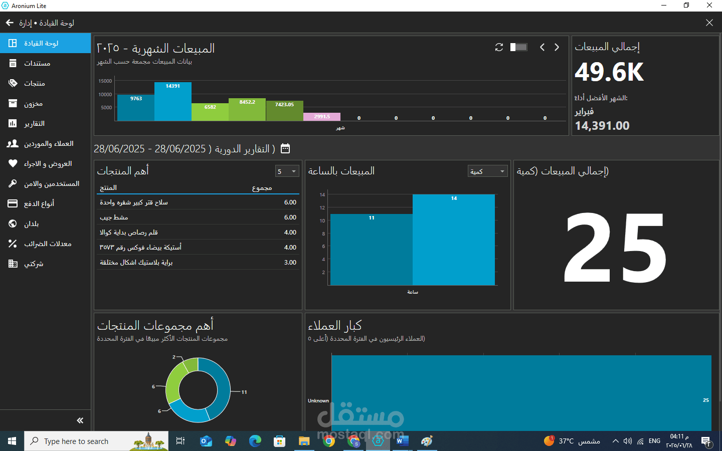Open Word from the taskbar
The height and width of the screenshot is (451, 722).
[402, 441]
